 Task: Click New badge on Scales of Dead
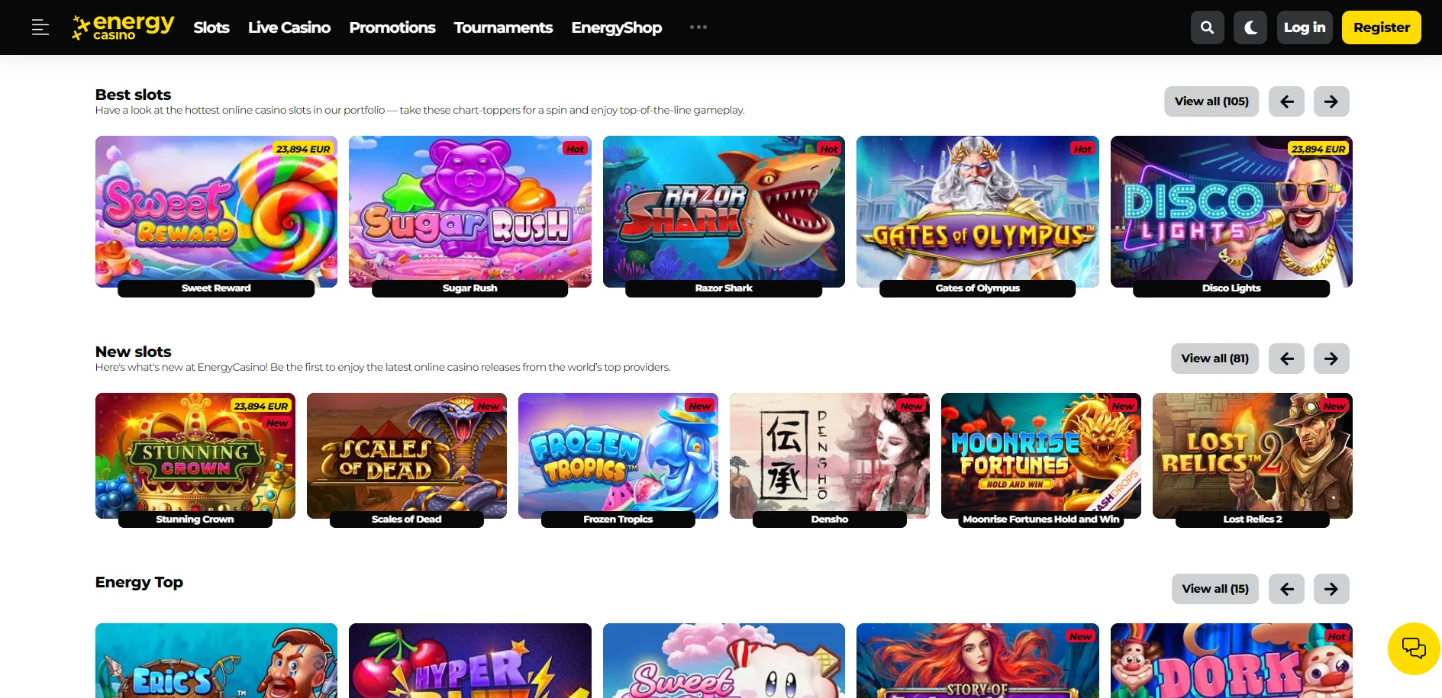tap(489, 406)
